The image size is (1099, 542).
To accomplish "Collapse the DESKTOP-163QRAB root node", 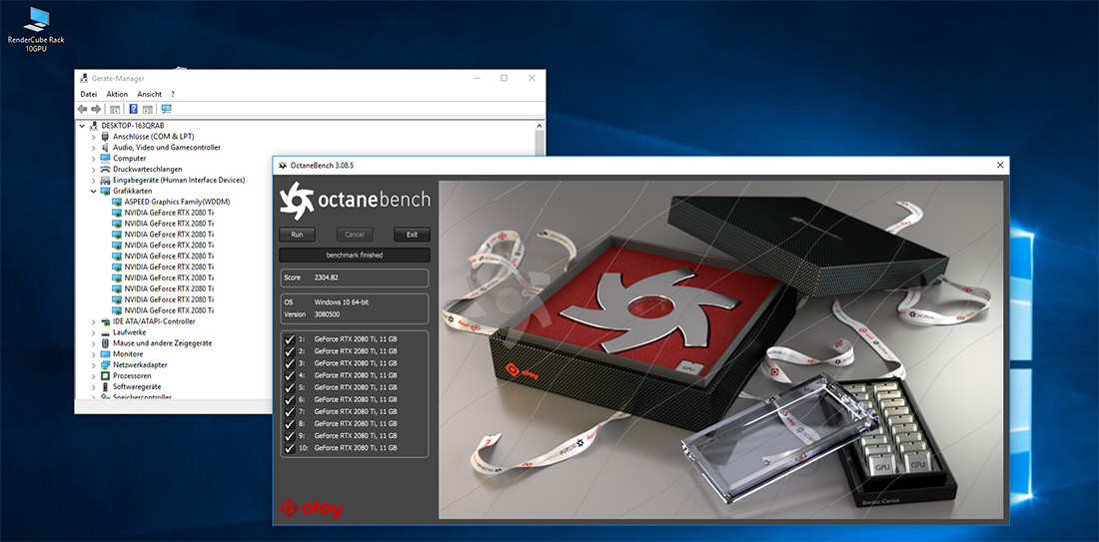I will pos(83,126).
